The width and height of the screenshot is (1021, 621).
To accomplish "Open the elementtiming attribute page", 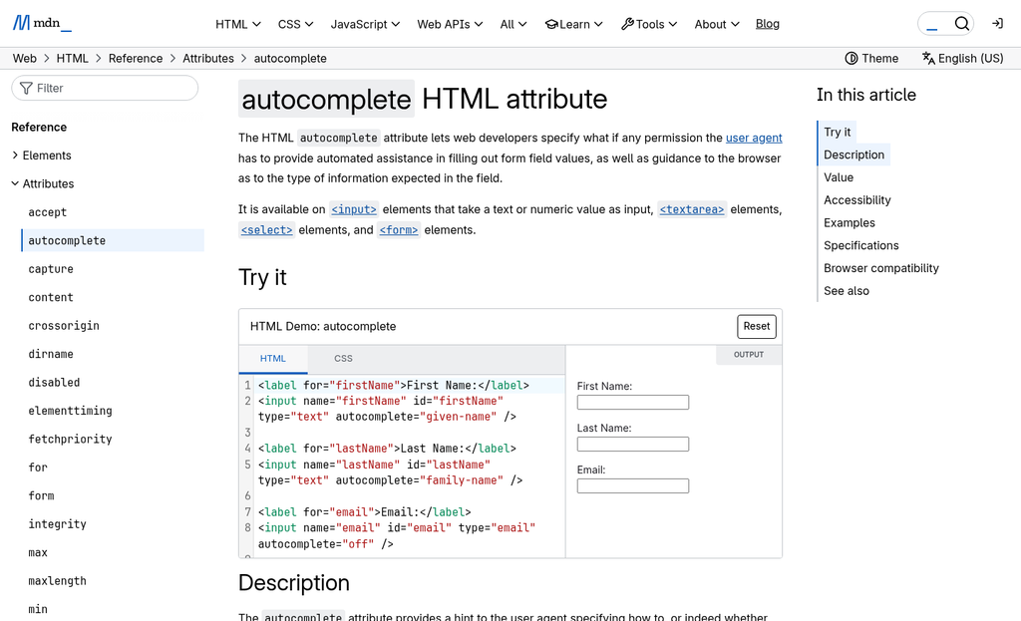I will click(x=71, y=411).
